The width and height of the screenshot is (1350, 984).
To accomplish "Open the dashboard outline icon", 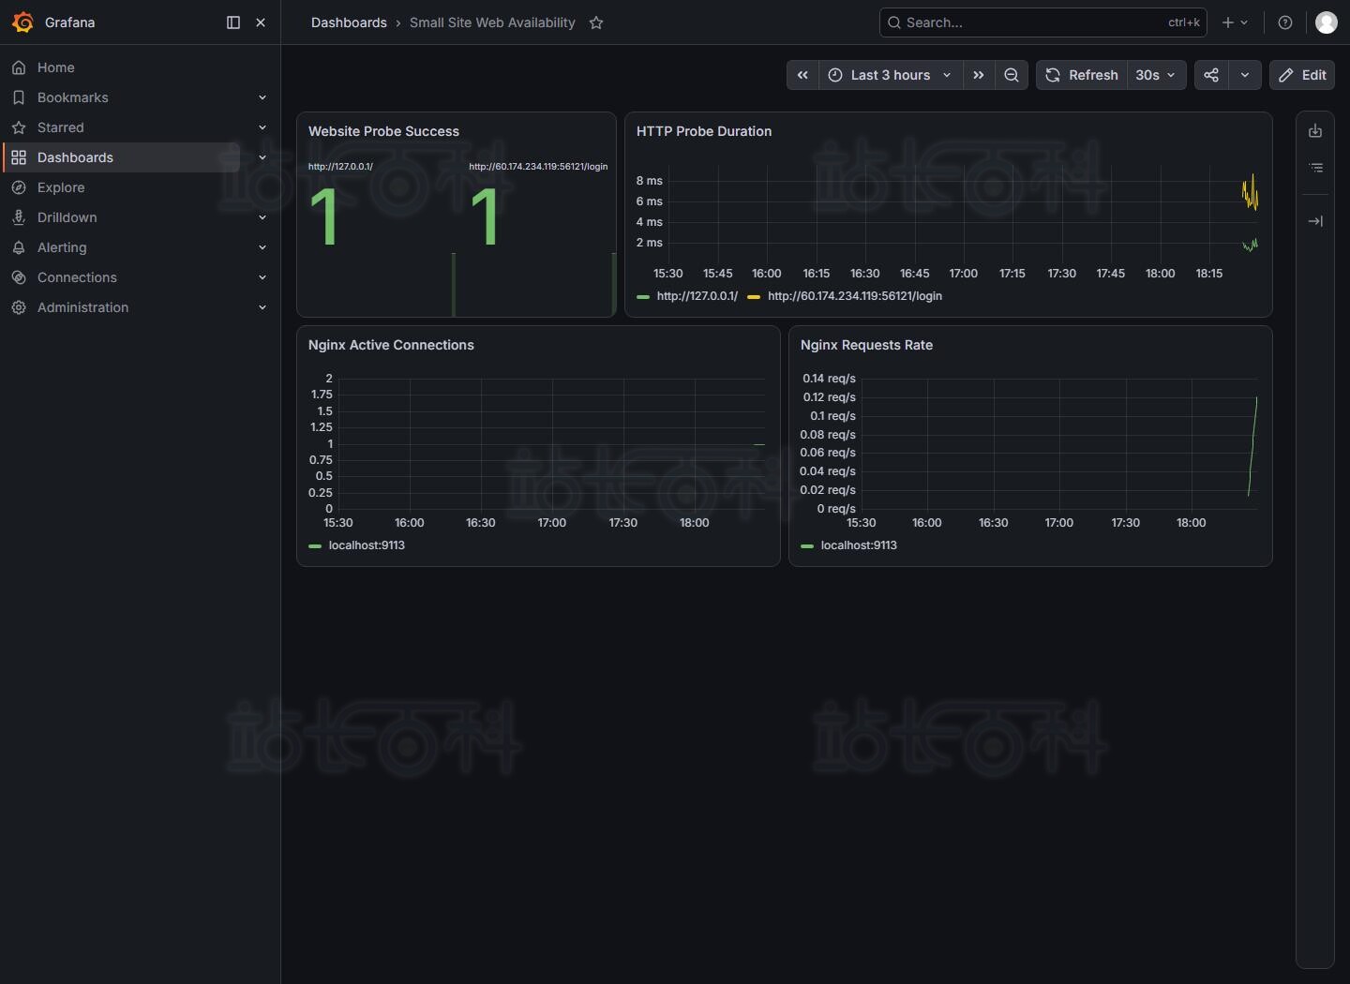I will tap(1315, 168).
